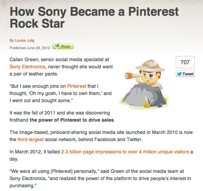Click the quote starting "We were all using"
203x191 pixels.
tap(100, 178)
